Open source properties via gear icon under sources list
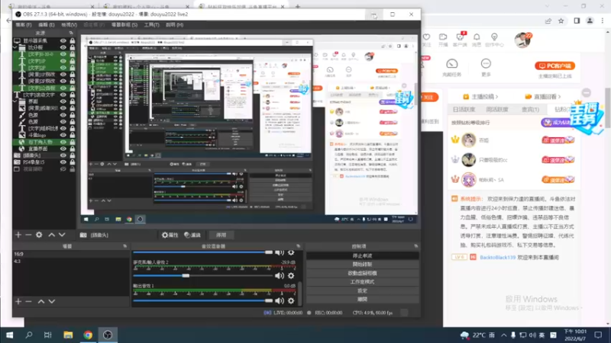Screen dimensions: 611x343 (x=39, y=235)
